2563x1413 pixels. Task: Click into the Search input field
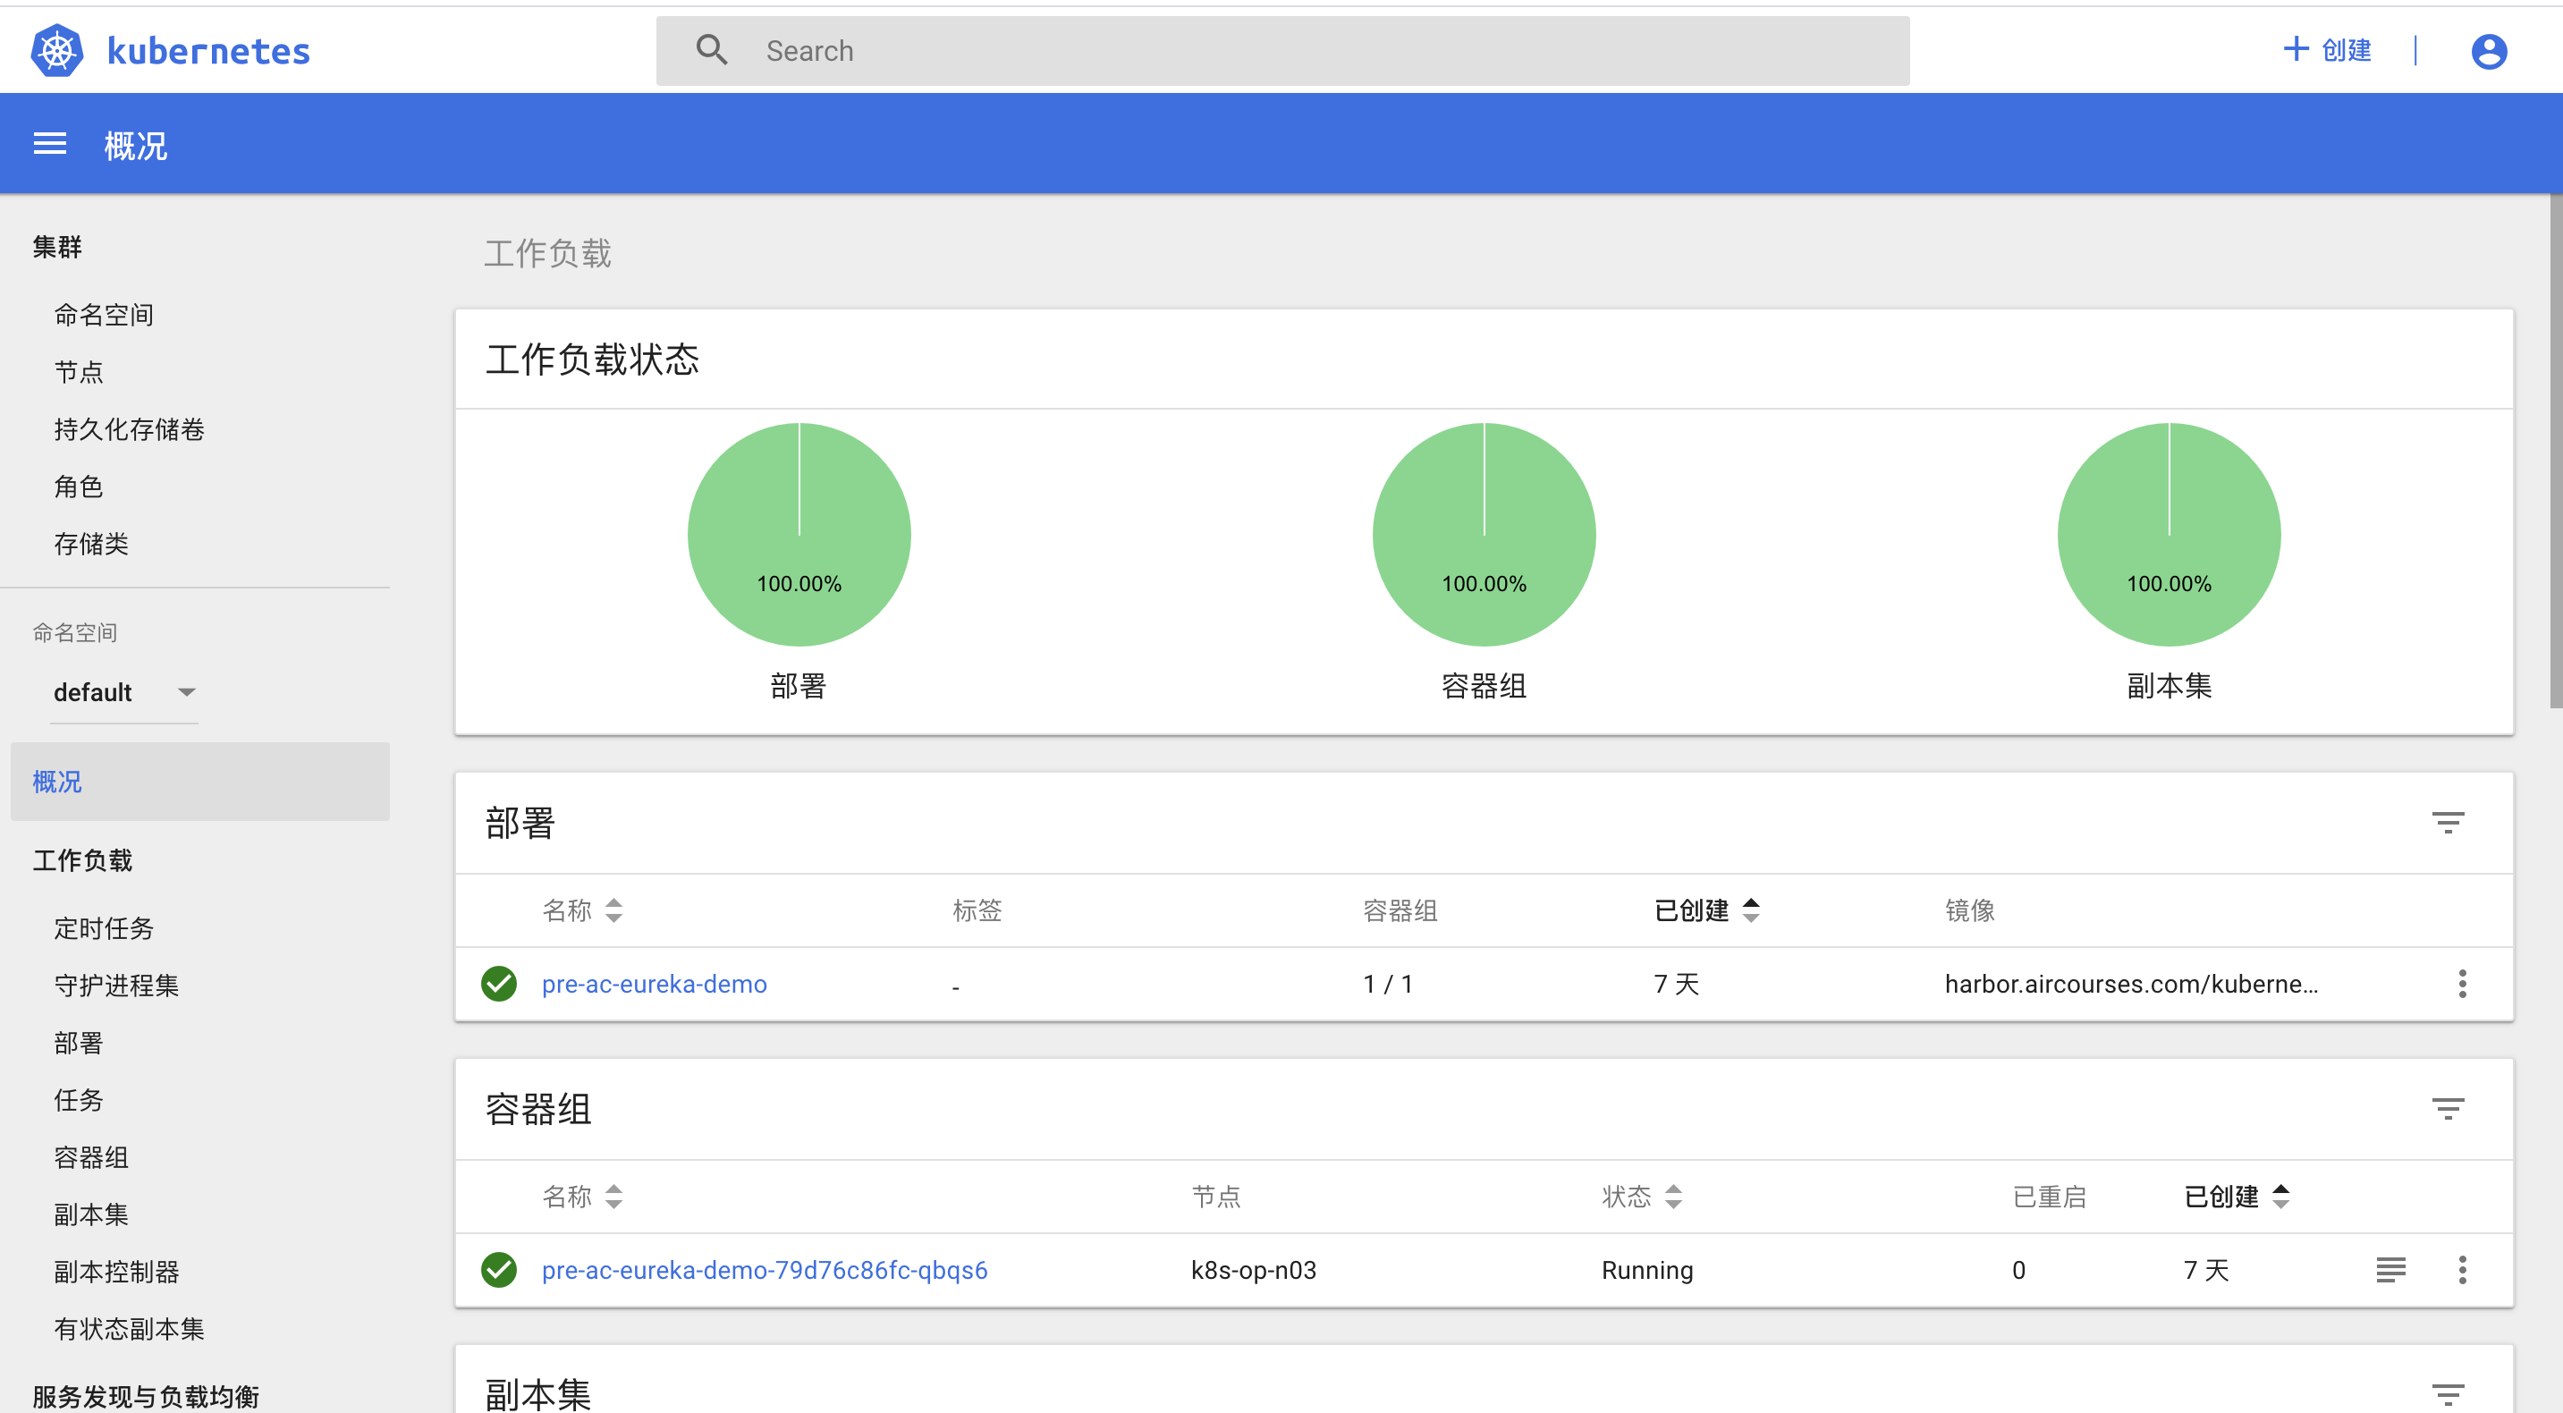pos(1281,51)
